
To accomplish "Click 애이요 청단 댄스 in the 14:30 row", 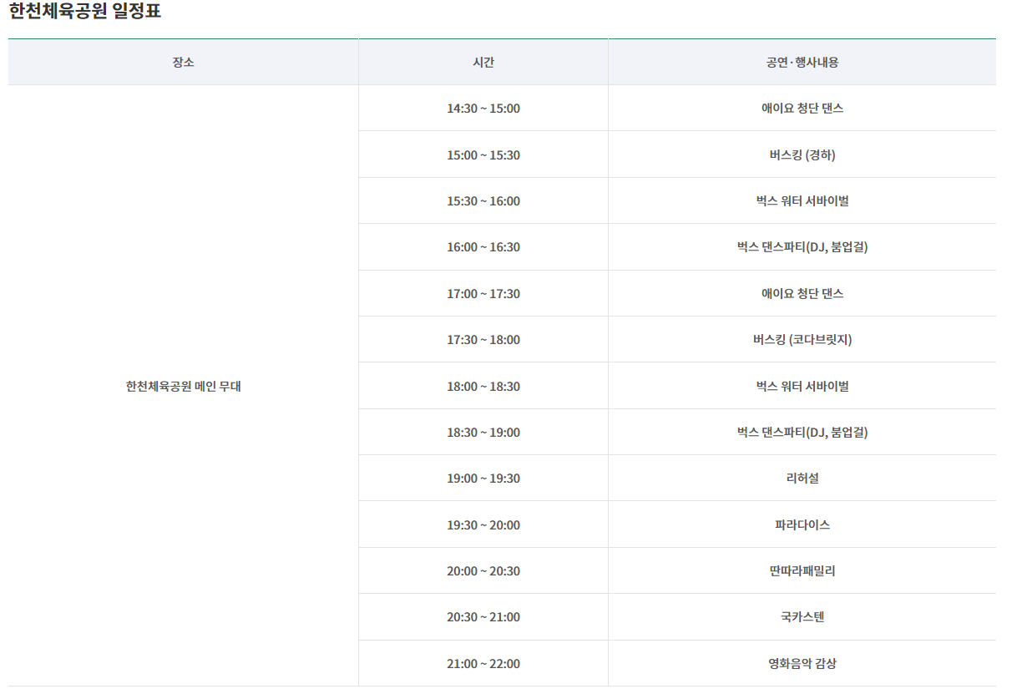I will click(802, 109).
